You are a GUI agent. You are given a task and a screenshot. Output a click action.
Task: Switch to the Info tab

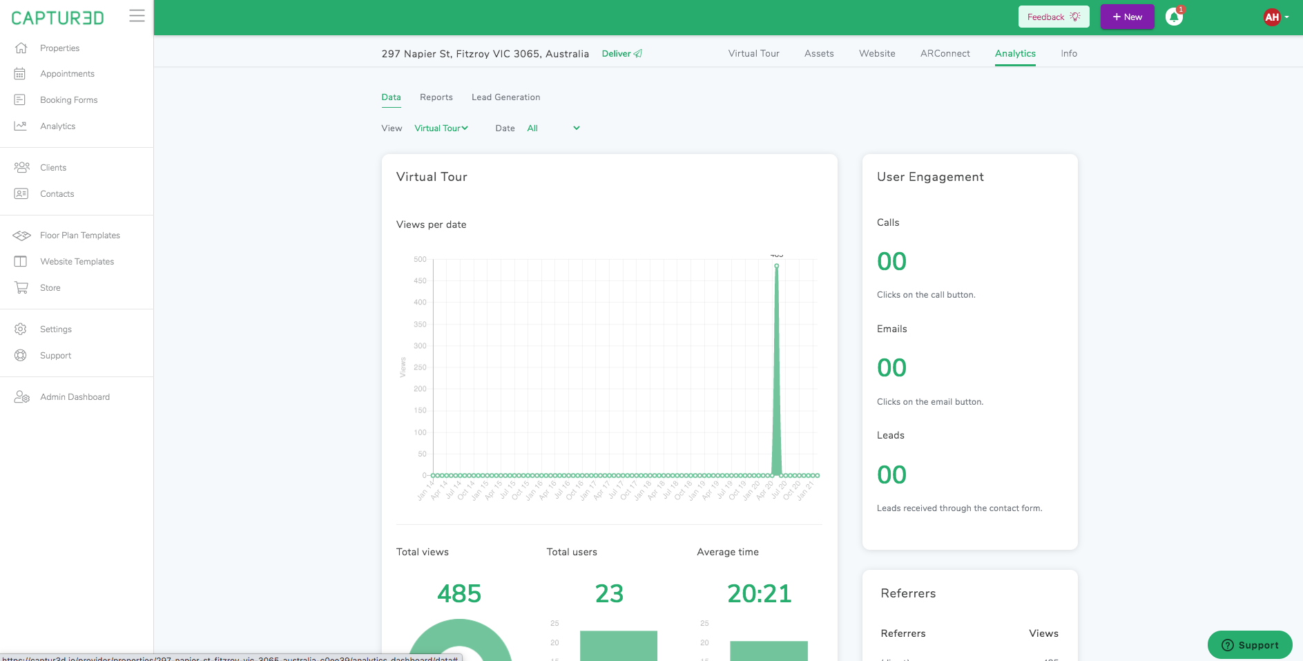[x=1069, y=53]
